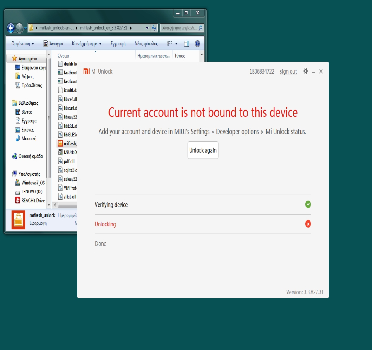372x350 pixels.
Task: Sort by the Τύπος column header
Action: 180,56
